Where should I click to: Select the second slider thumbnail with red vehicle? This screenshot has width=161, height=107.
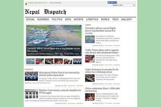40,61
